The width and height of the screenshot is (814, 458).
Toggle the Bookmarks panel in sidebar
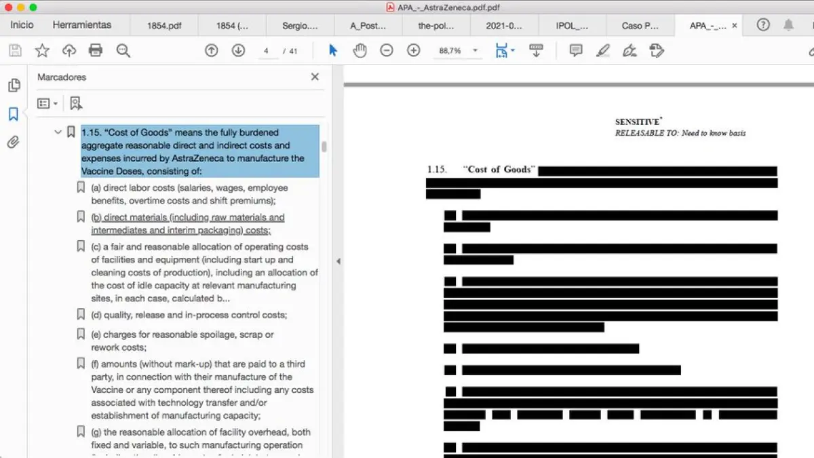coord(14,114)
